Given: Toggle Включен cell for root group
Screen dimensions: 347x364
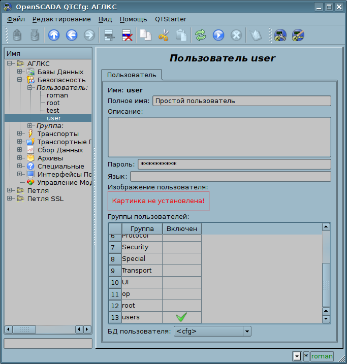Looking at the screenshot, I should (x=182, y=306).
